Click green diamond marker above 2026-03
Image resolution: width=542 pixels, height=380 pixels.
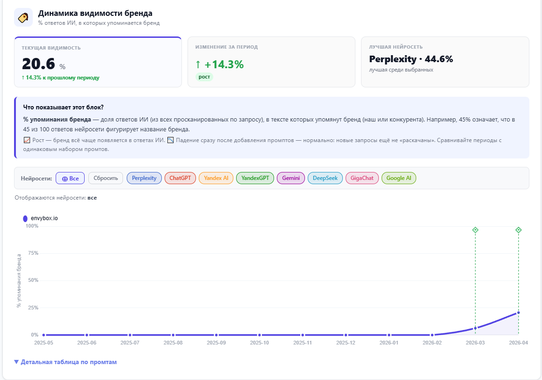pos(475,230)
